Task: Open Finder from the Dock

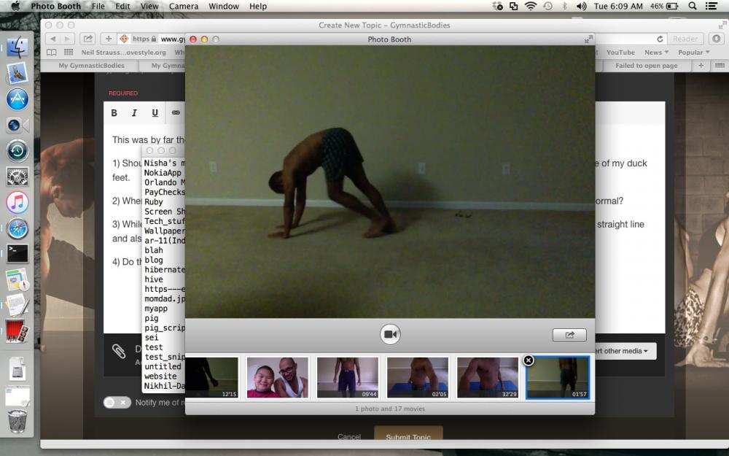Action: point(17,47)
